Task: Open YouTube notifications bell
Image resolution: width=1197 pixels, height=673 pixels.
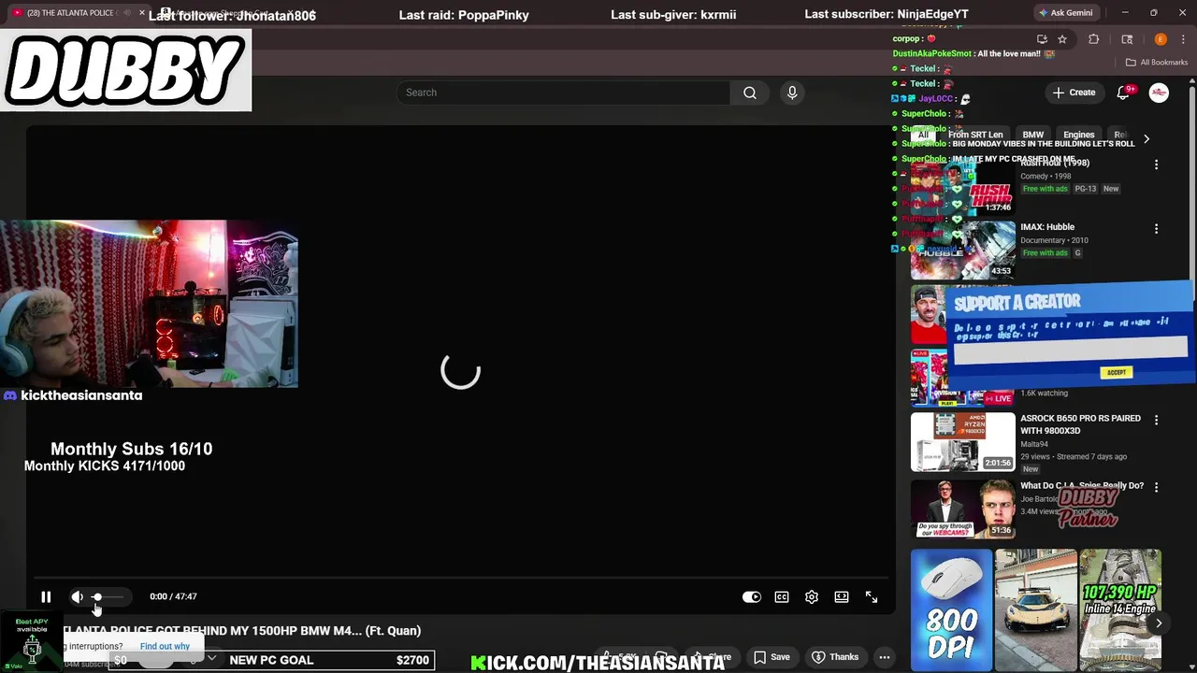Action: (1124, 93)
